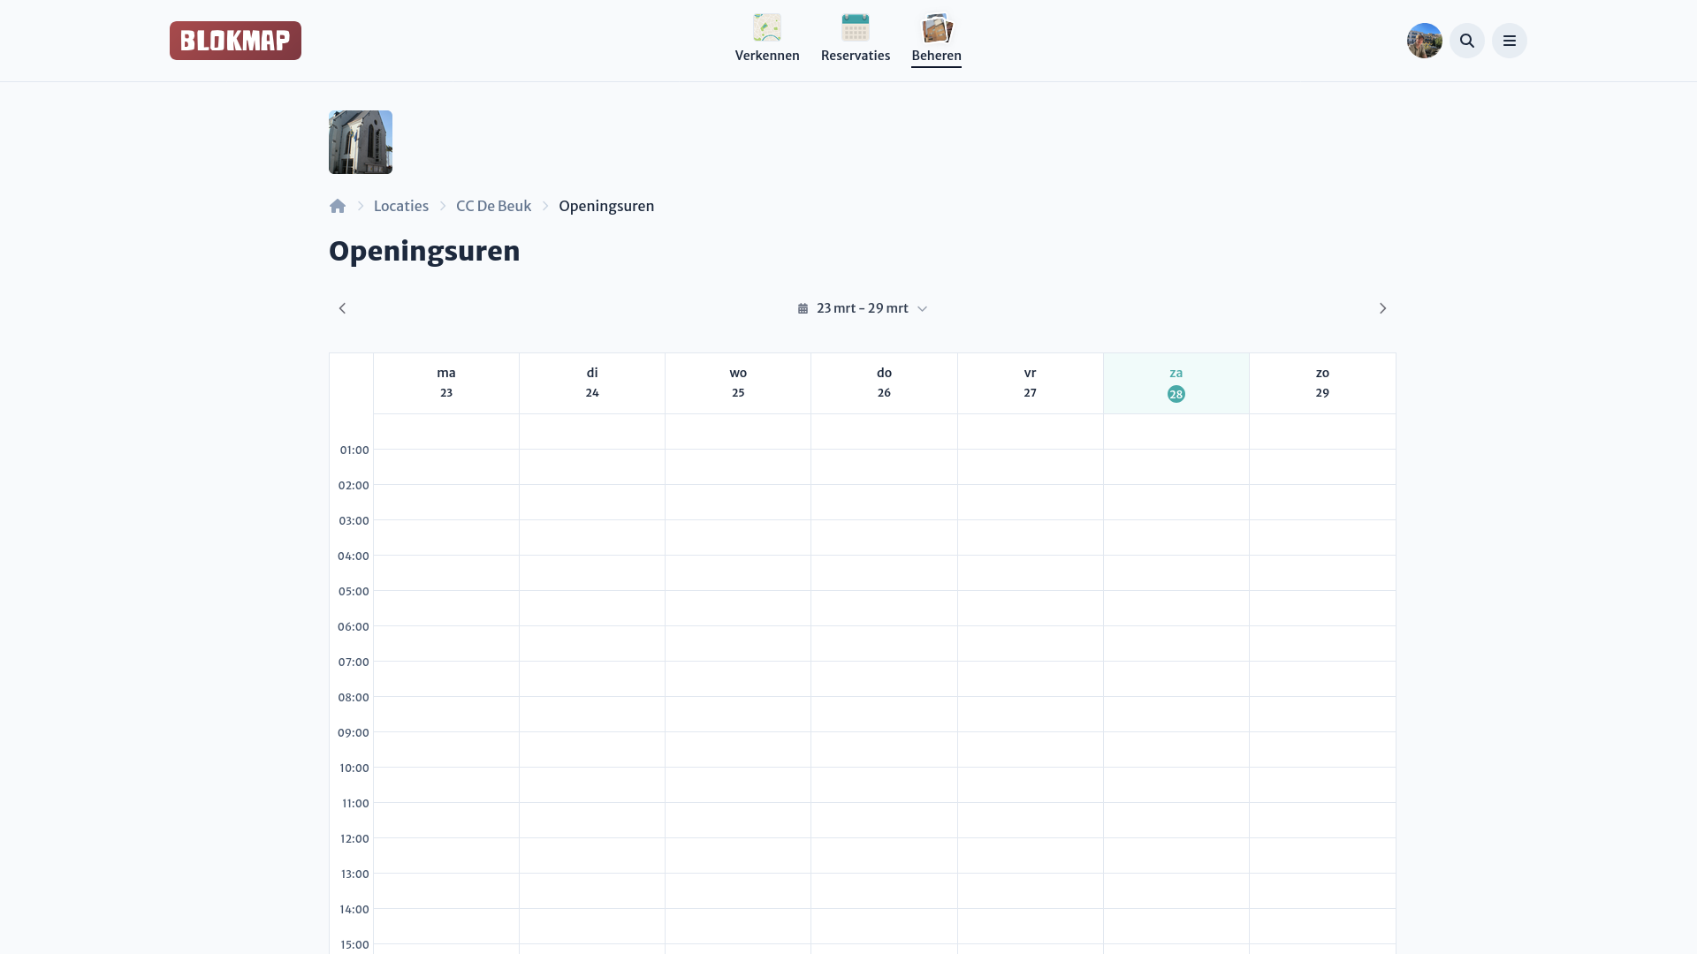Select the ma 23 day header
This screenshot has width=1697, height=954.
point(446,383)
